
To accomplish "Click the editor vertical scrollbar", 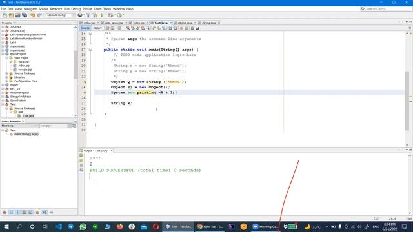I will coord(407,100).
